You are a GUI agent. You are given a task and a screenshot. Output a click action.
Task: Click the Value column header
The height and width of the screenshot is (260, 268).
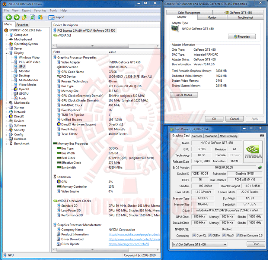133,52
